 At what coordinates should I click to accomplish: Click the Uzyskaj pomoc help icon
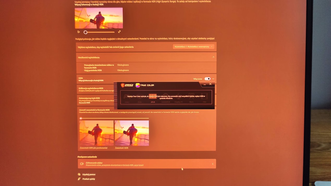pyautogui.click(x=79, y=174)
